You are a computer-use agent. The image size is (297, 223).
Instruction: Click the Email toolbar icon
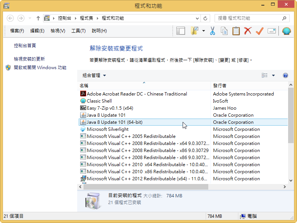[x=272, y=31]
